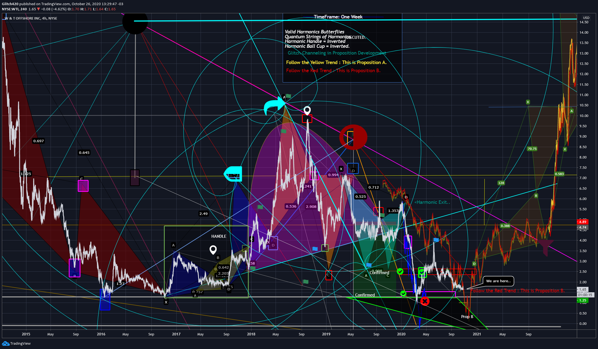Select the magenta square labeled C near 2015
The width and height of the screenshot is (598, 349).
[x=83, y=186]
